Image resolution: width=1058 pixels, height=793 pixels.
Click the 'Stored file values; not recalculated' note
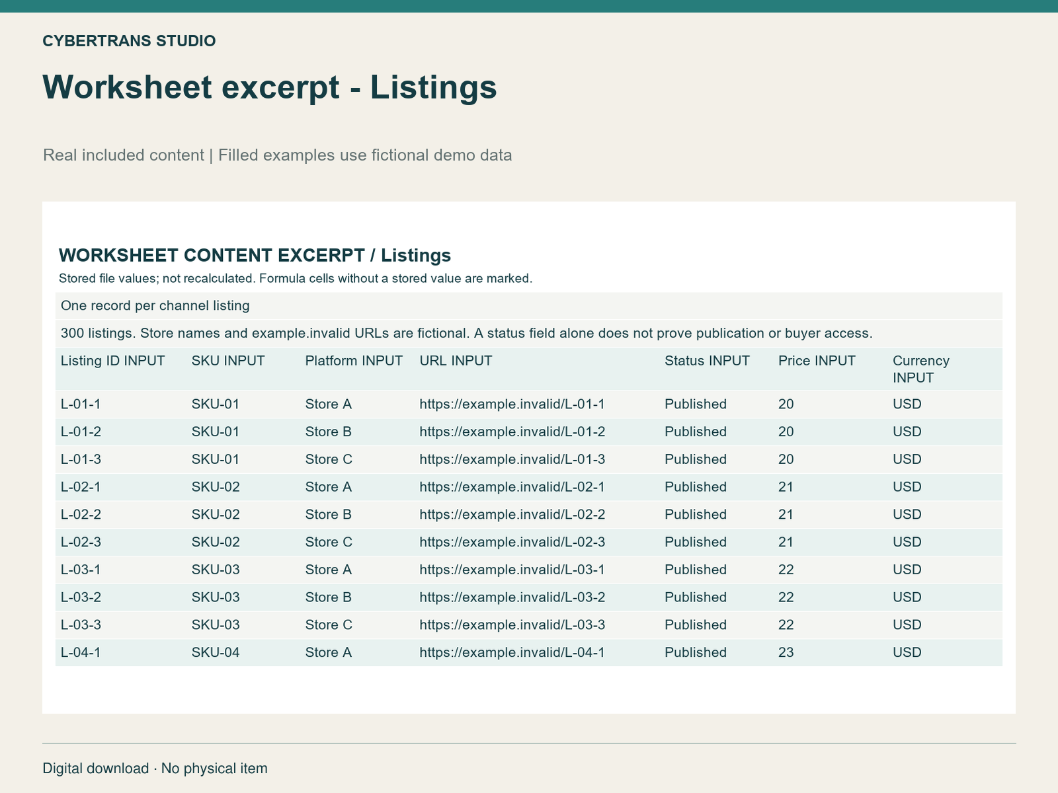click(296, 278)
